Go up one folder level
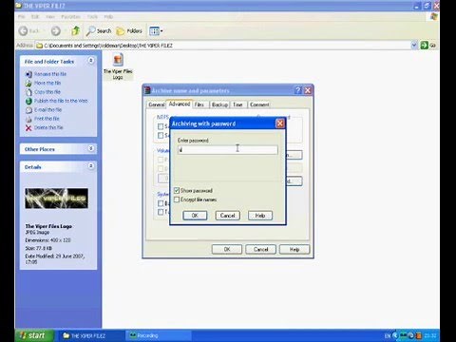The width and height of the screenshot is (456, 342). click(75, 30)
